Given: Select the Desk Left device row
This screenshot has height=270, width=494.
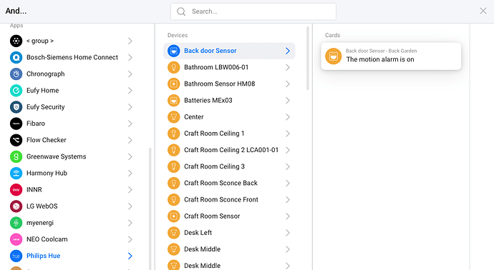Looking at the screenshot, I should point(229,233).
